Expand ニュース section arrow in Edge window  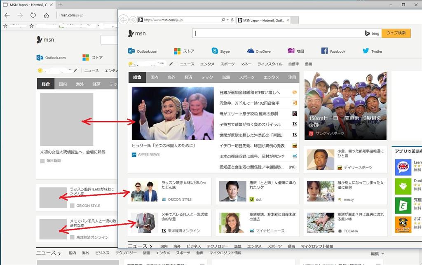59,253
